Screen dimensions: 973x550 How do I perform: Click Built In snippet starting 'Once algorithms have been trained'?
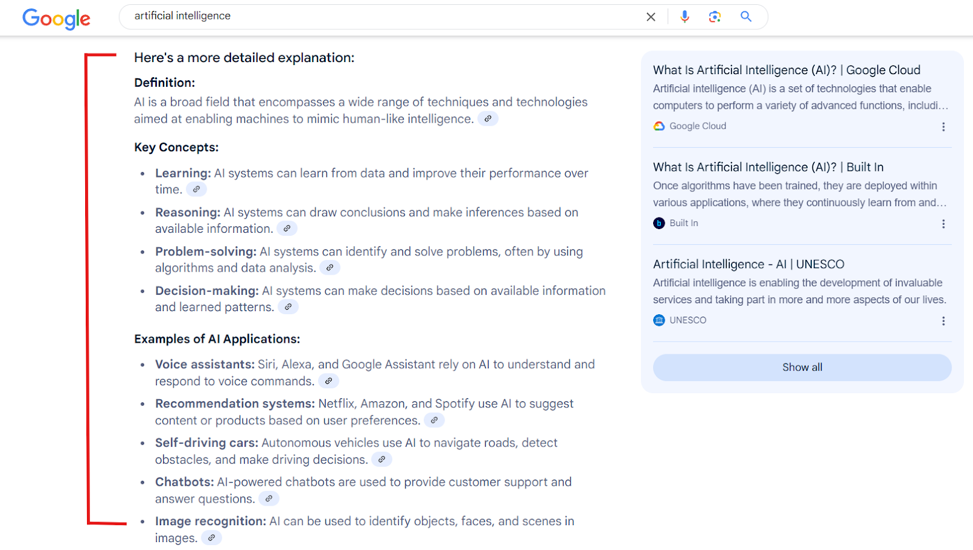(800, 194)
